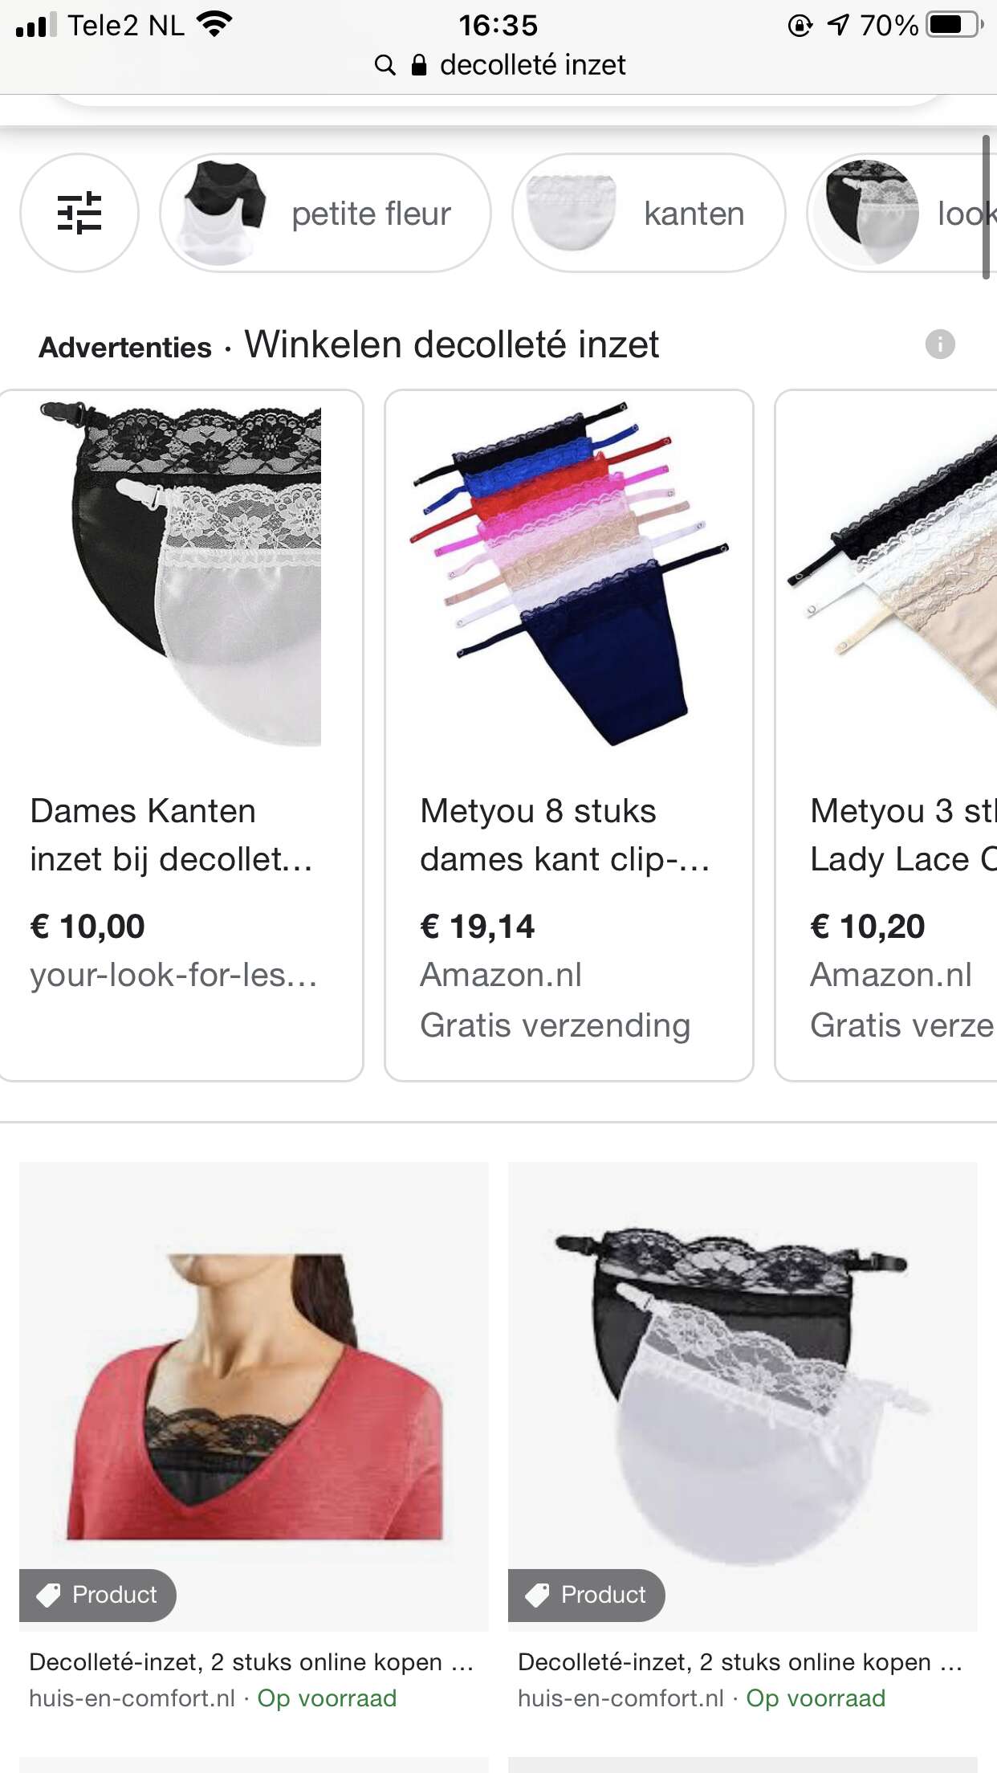Open the ads info icon

940,344
